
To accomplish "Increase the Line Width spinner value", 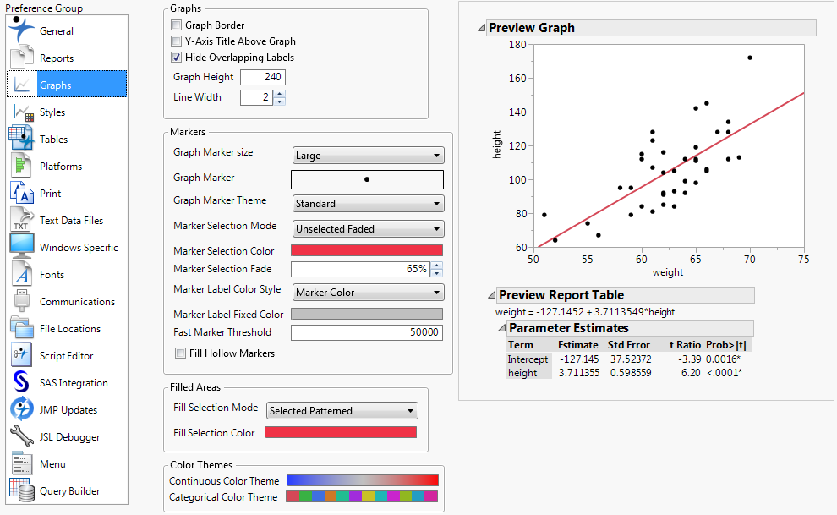I will pos(280,93).
